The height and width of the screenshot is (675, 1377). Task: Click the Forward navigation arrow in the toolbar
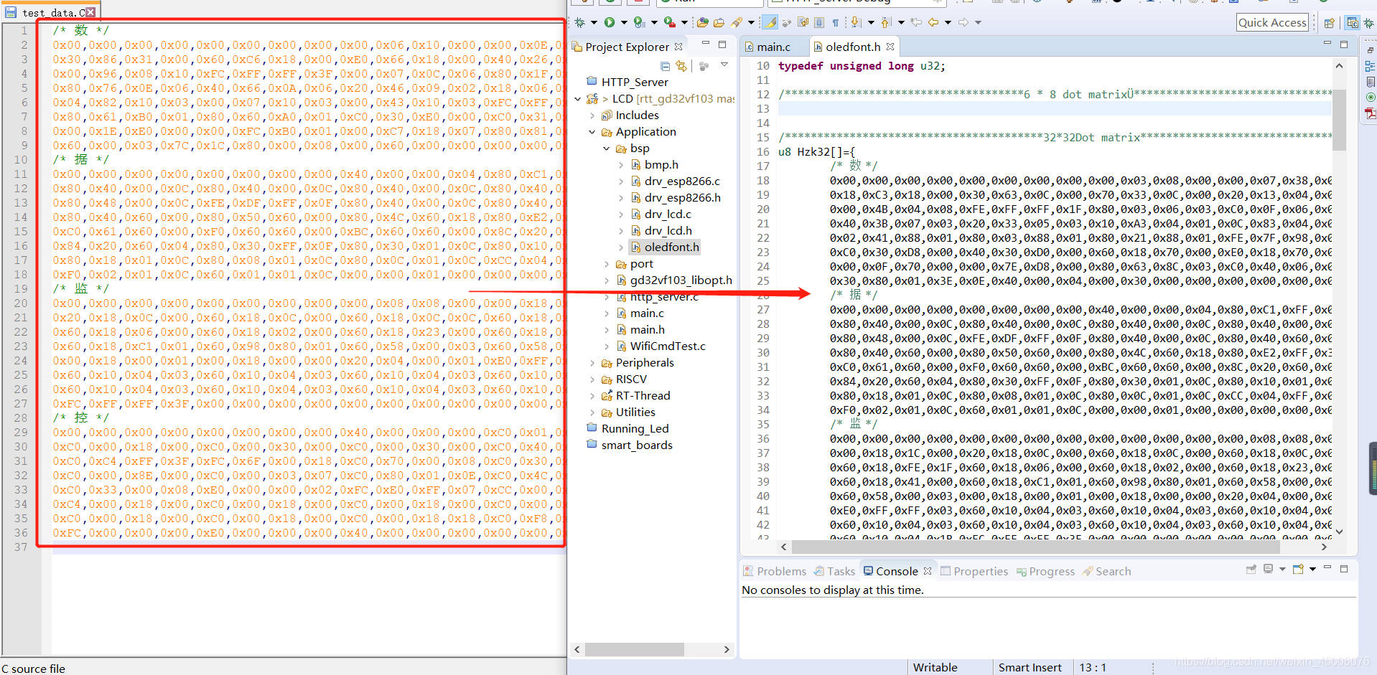pos(963,22)
